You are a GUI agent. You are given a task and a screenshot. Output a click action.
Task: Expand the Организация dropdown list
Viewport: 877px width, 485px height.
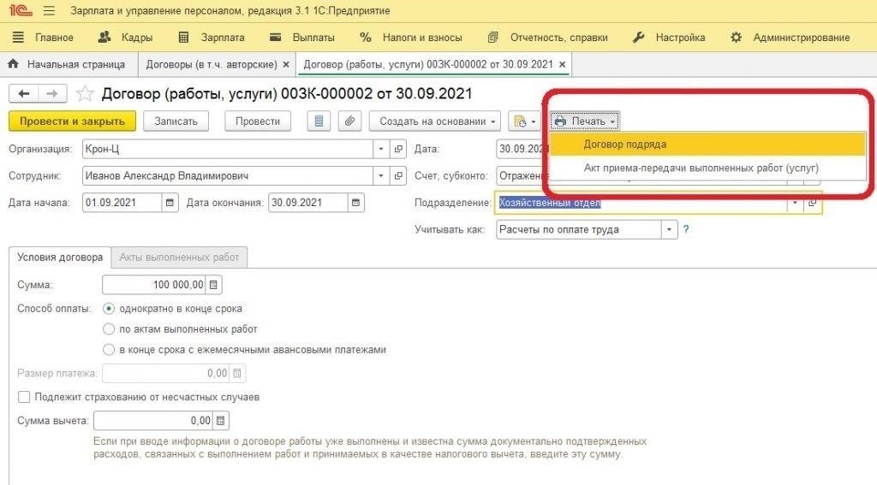pyautogui.click(x=381, y=149)
